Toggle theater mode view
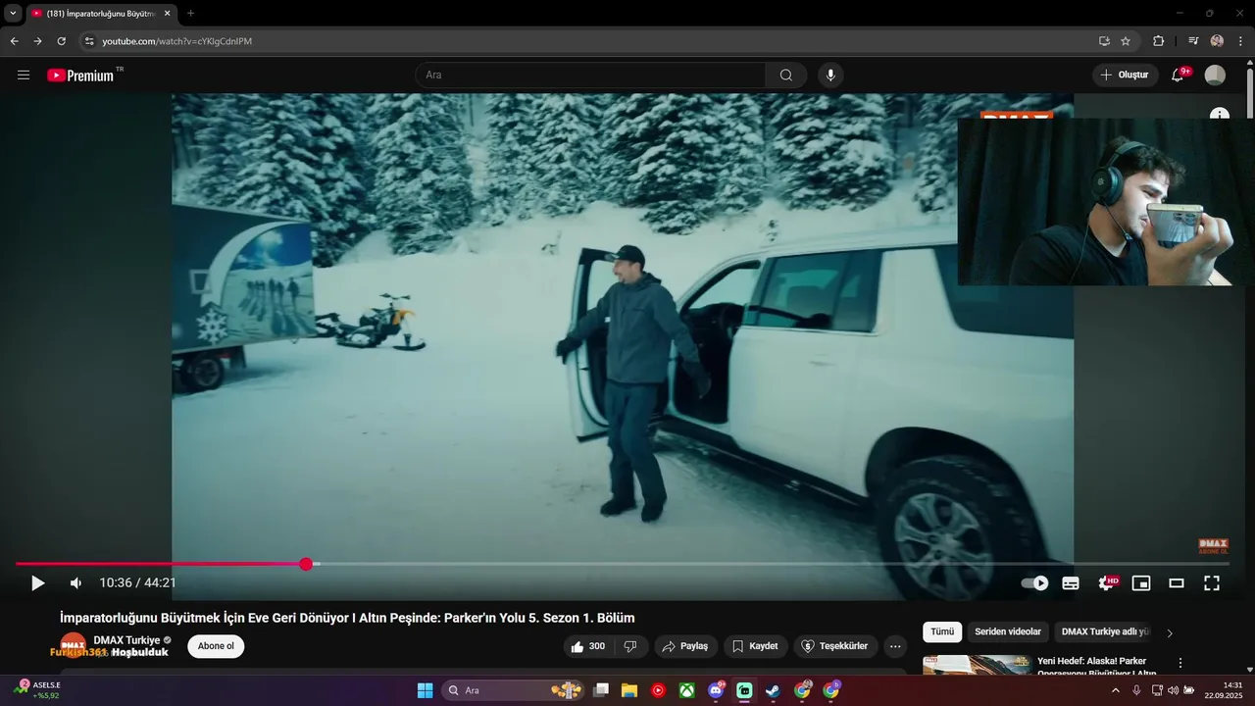Screen dimensions: 1255x706 (1177, 583)
